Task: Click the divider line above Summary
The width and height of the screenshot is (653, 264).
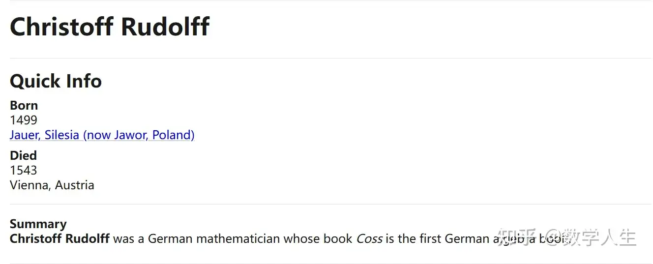Action: (330, 205)
